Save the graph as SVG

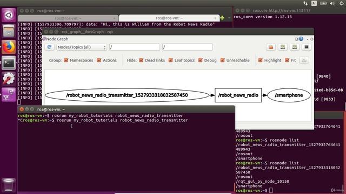pos(295,47)
